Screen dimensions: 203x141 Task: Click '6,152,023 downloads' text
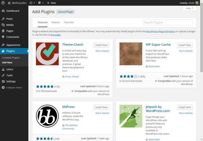(131, 81)
